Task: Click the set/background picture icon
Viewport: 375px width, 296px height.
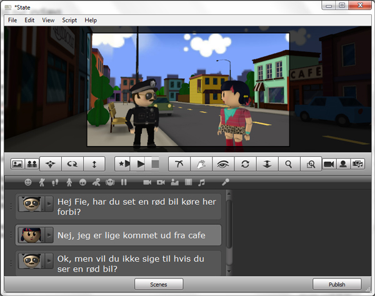Action: (x=17, y=164)
